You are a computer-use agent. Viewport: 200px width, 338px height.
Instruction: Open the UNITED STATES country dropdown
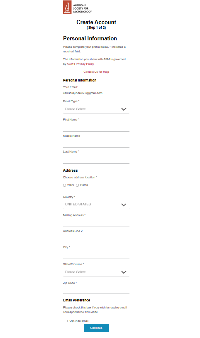click(96, 205)
